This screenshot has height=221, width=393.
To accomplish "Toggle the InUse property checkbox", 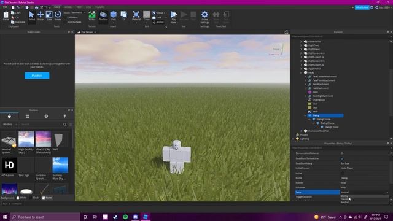I will pos(342,173).
